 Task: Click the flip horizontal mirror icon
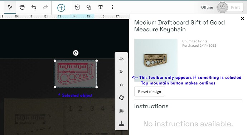point(121,85)
